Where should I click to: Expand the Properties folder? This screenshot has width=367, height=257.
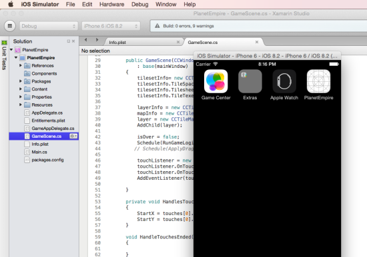point(21,97)
